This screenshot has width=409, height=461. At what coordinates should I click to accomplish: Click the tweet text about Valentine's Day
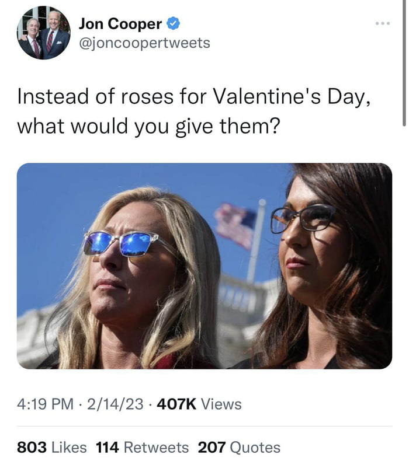tap(193, 96)
